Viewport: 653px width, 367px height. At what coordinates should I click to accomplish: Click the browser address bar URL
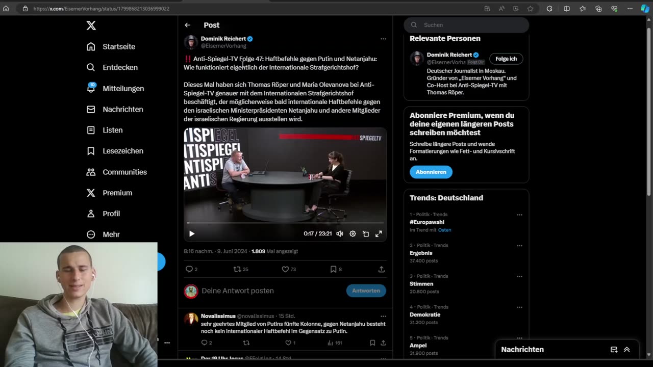(x=101, y=9)
